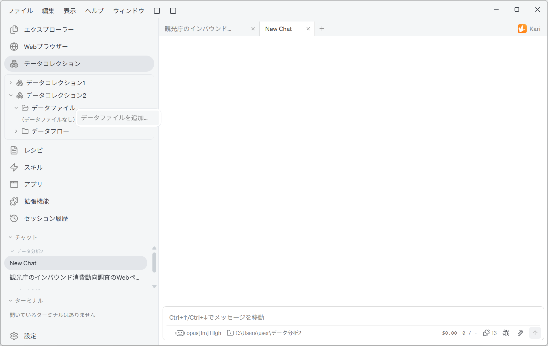Collapse the チャット section
Screen dimensions: 548x346
10,237
